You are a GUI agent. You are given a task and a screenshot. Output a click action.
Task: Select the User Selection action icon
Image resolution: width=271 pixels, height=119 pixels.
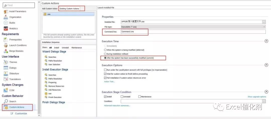46,64
